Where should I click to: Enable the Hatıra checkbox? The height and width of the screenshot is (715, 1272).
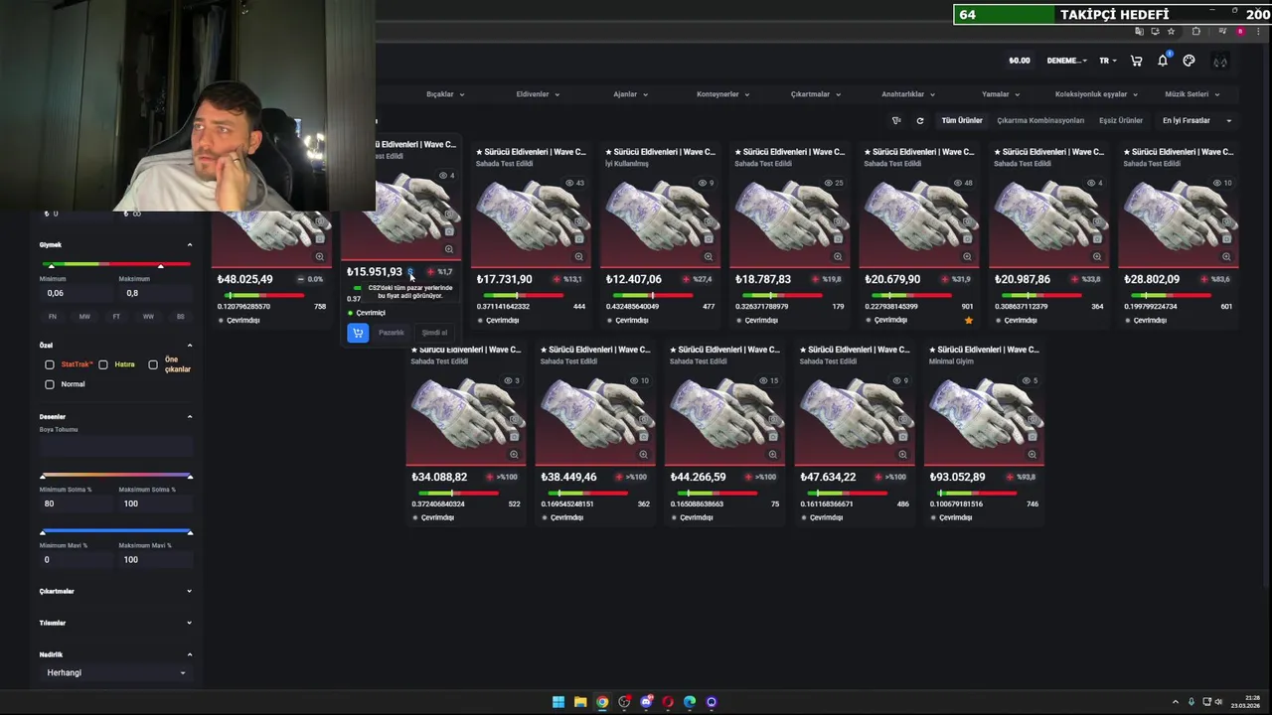[x=103, y=364]
